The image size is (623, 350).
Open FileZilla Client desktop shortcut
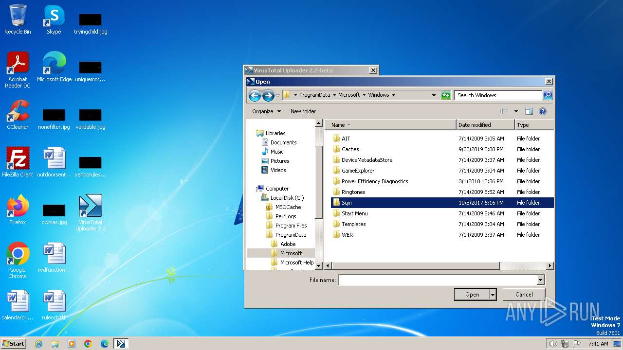18,162
